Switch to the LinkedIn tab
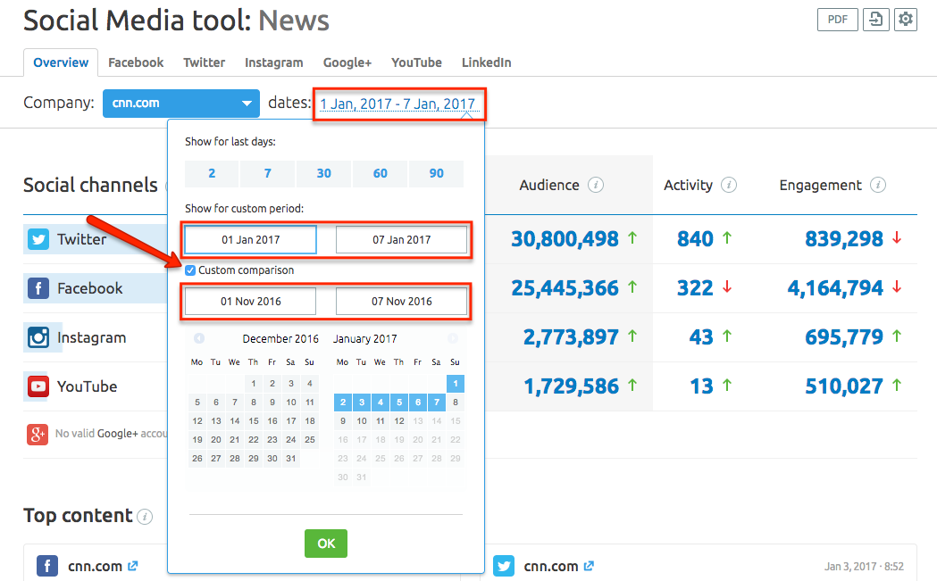 click(486, 62)
